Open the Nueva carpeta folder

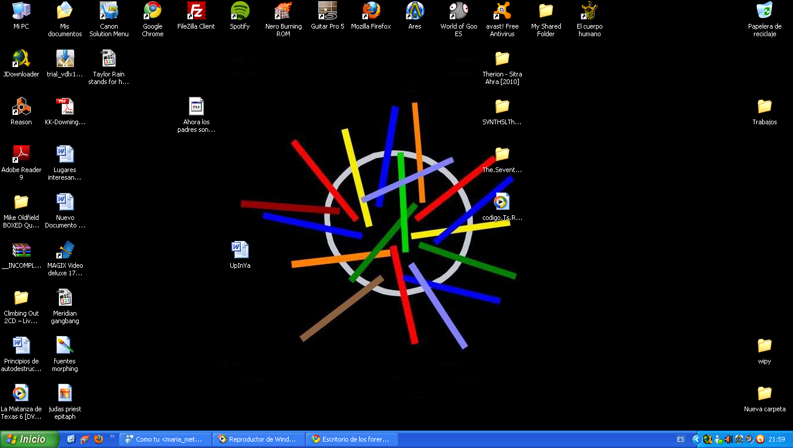point(764,399)
